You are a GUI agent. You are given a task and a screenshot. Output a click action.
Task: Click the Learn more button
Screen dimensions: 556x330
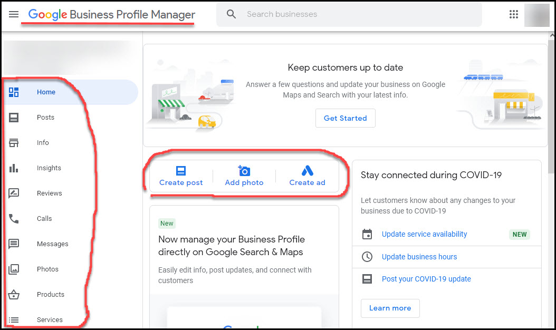[390, 308]
